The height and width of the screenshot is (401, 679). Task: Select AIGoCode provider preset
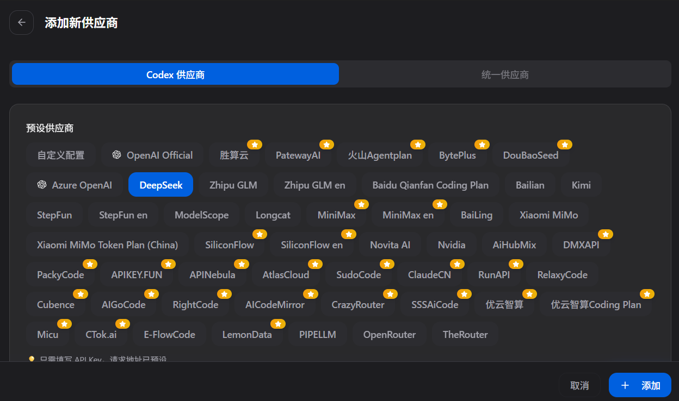click(124, 304)
